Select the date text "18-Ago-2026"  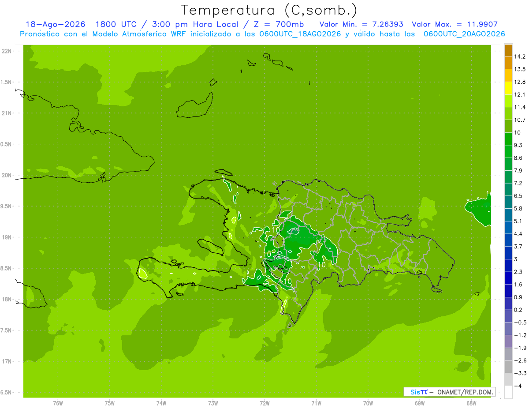[x=56, y=24]
